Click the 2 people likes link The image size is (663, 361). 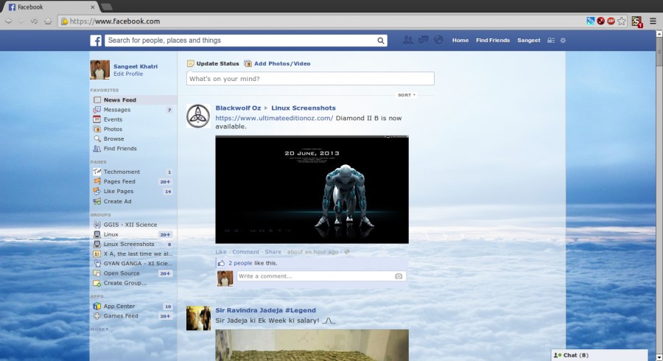coord(240,263)
